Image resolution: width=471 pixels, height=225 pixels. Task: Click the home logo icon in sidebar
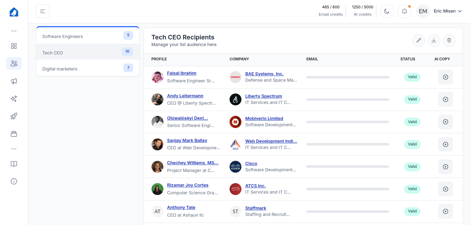[14, 12]
